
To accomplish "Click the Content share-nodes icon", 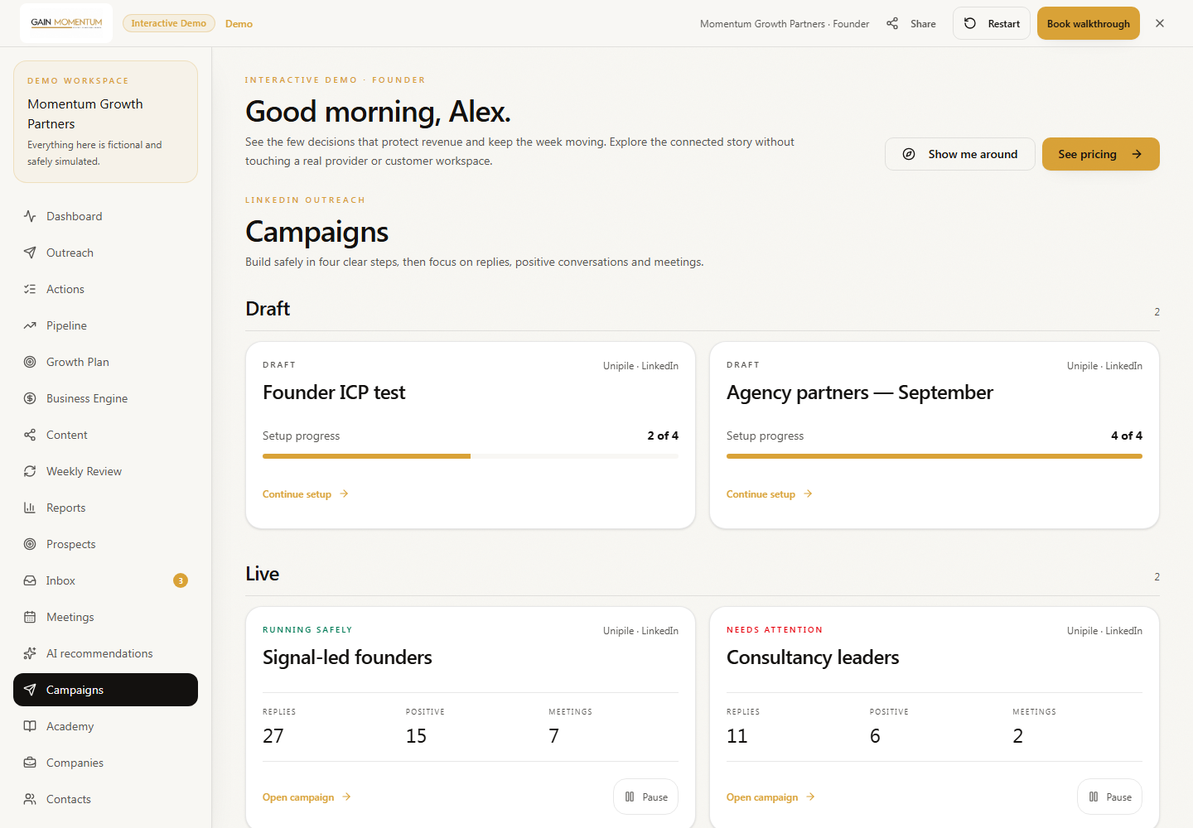I will point(30,435).
